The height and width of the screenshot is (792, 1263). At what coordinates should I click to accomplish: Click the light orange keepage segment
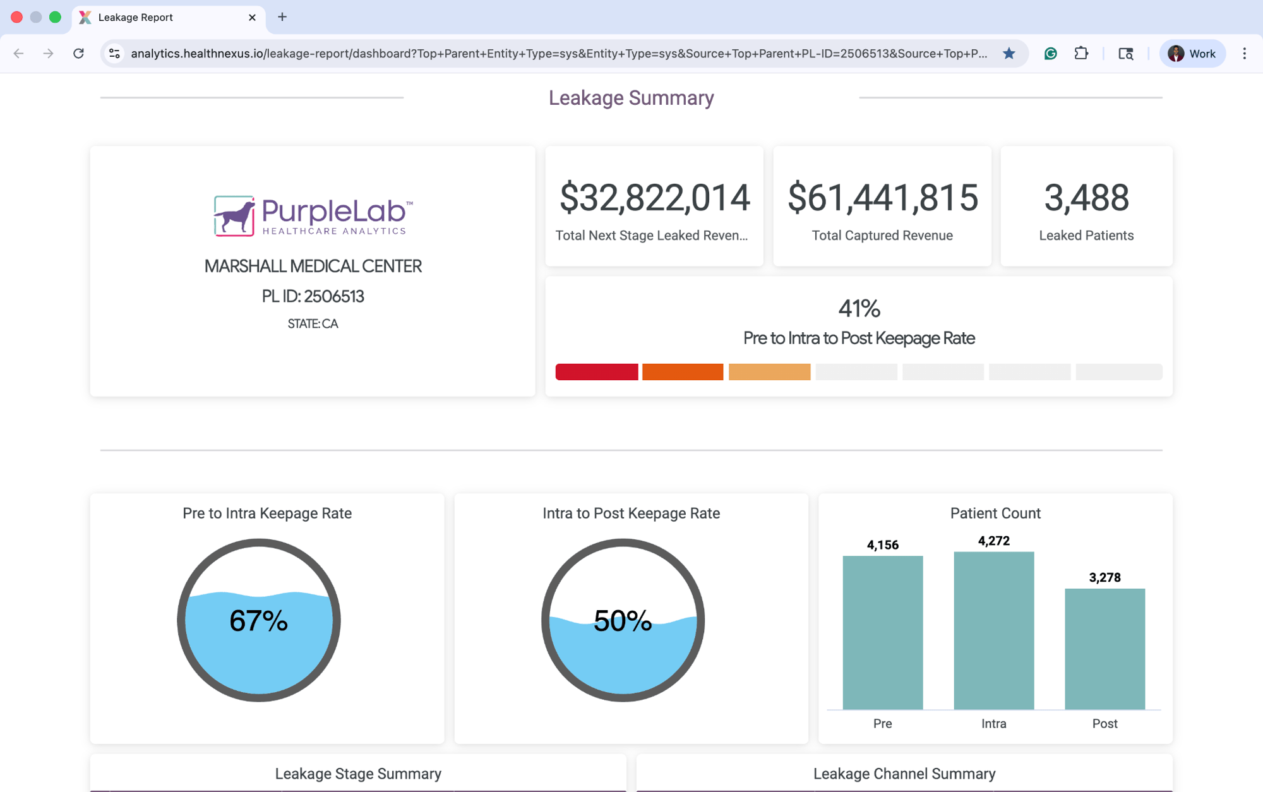click(769, 372)
